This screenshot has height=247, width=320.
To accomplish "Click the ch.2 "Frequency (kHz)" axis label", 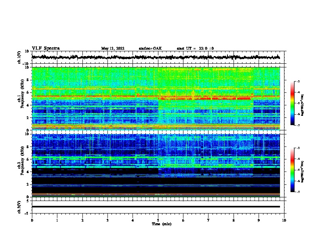I will (22, 161).
